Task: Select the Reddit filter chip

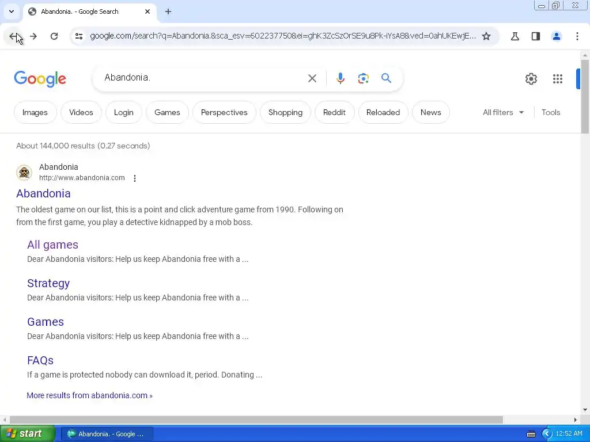Action: pos(334,112)
